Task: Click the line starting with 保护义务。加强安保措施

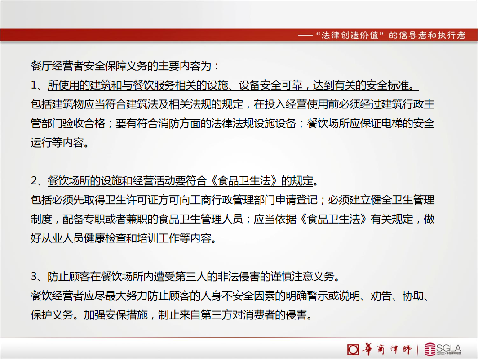Action: click(172, 314)
